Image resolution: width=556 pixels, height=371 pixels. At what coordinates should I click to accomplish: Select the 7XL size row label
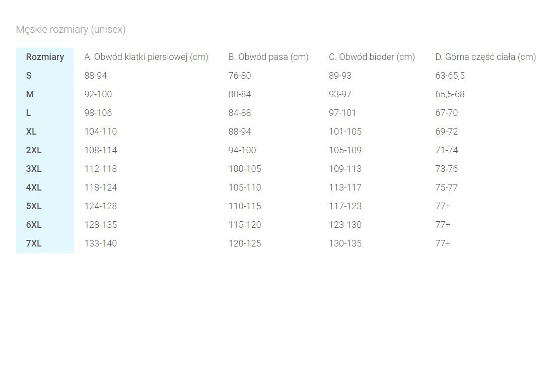[x=34, y=243]
